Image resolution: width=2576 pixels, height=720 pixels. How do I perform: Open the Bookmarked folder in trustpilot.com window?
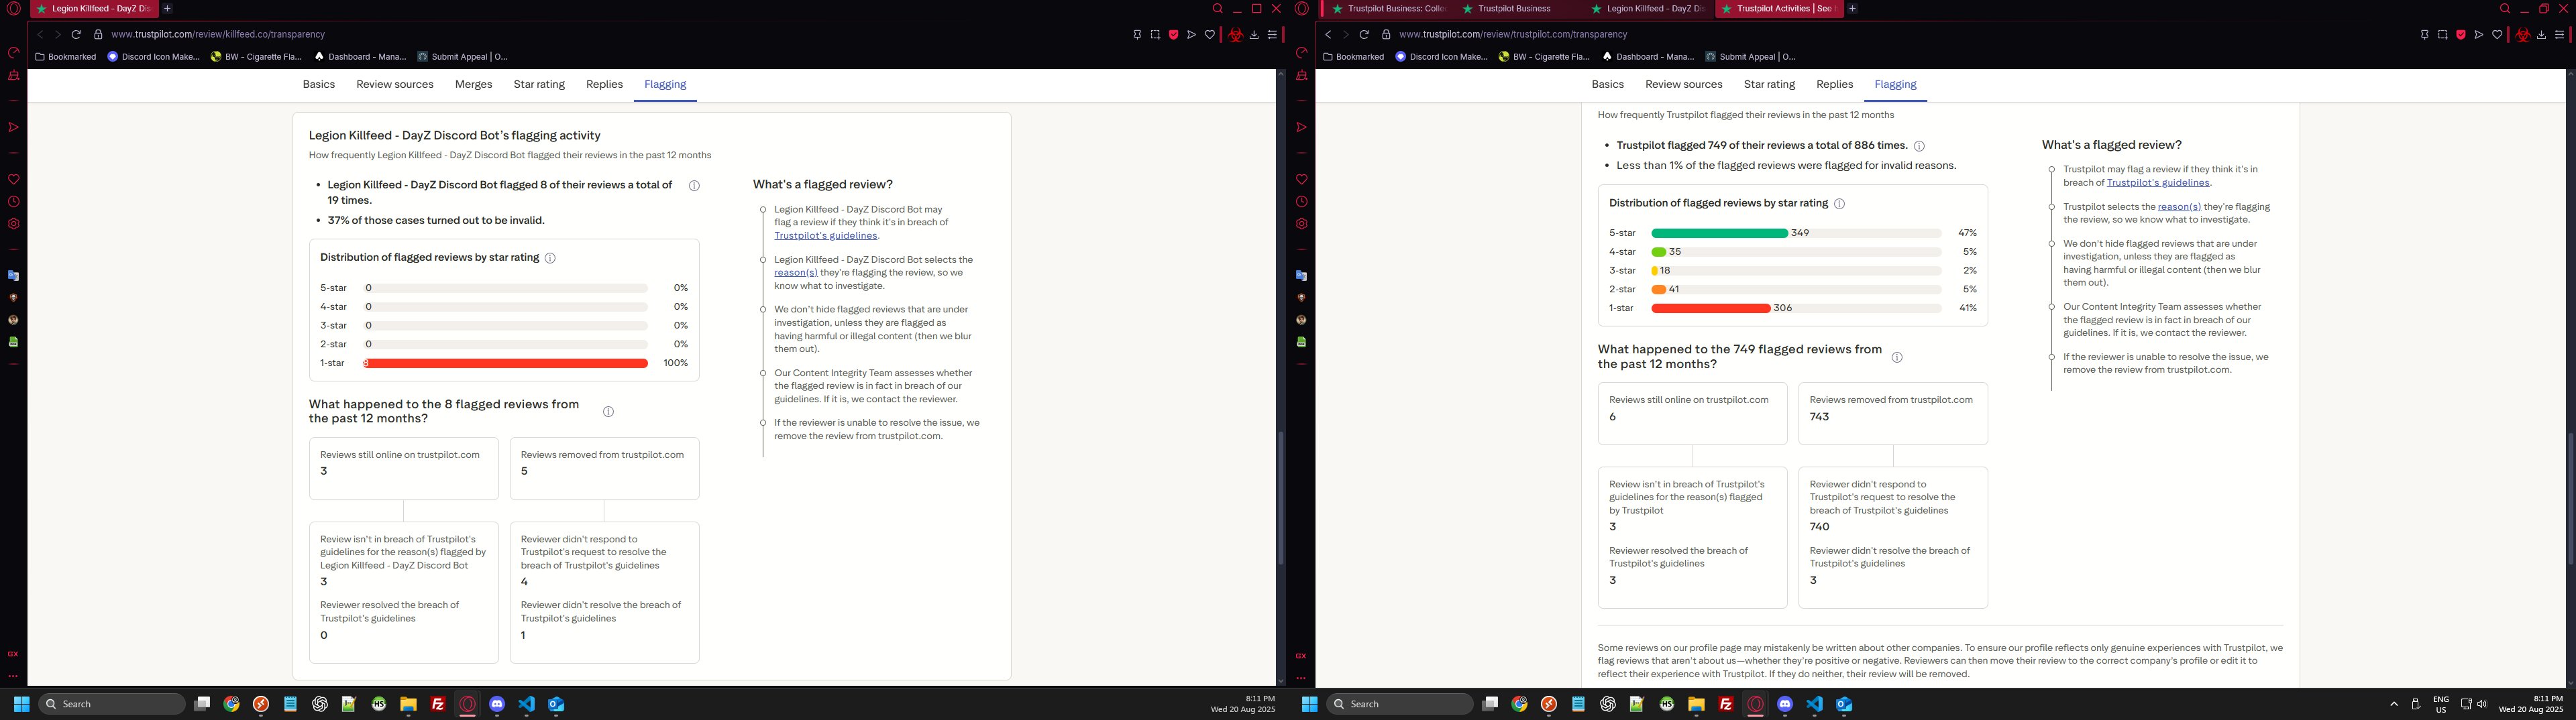click(x=1354, y=57)
